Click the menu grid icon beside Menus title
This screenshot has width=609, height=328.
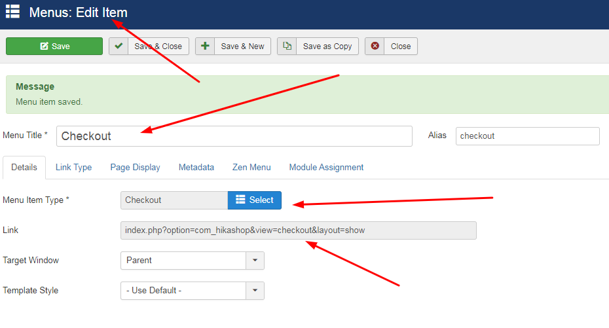tap(12, 12)
